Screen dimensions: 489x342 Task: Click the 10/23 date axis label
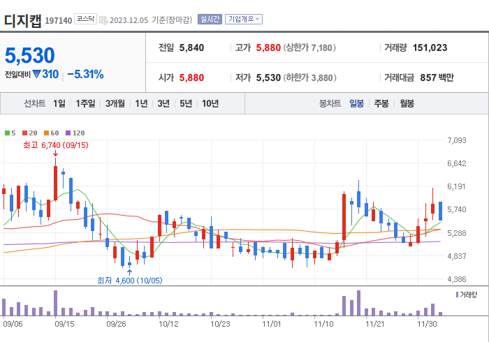click(x=220, y=324)
